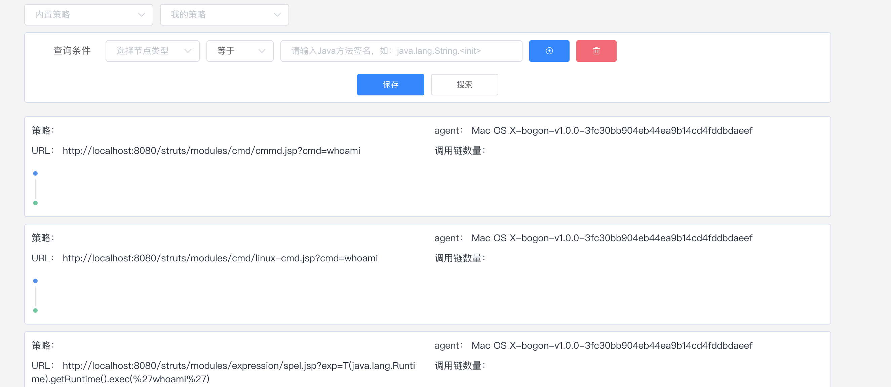Click agent name in the second result card
This screenshot has height=387, width=891.
(x=612, y=238)
